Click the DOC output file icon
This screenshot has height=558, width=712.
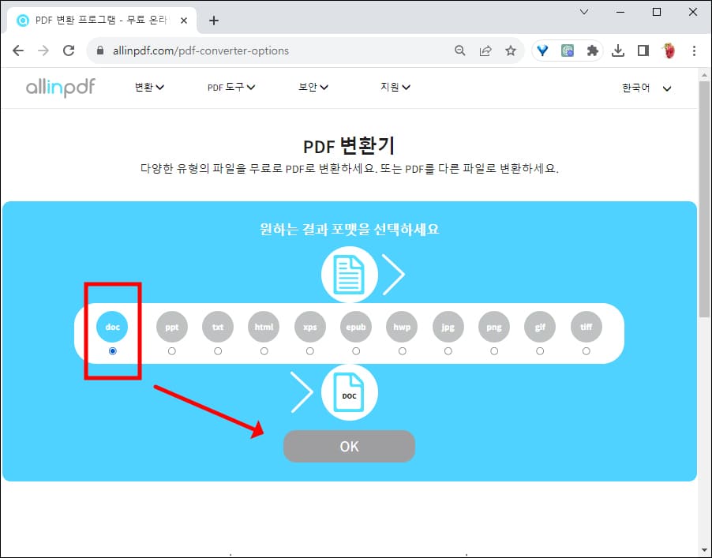[348, 392]
